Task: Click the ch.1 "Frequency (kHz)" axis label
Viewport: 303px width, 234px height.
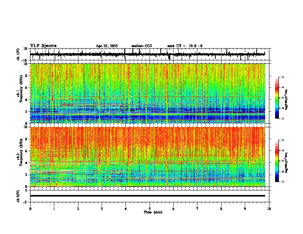Action: (21, 89)
